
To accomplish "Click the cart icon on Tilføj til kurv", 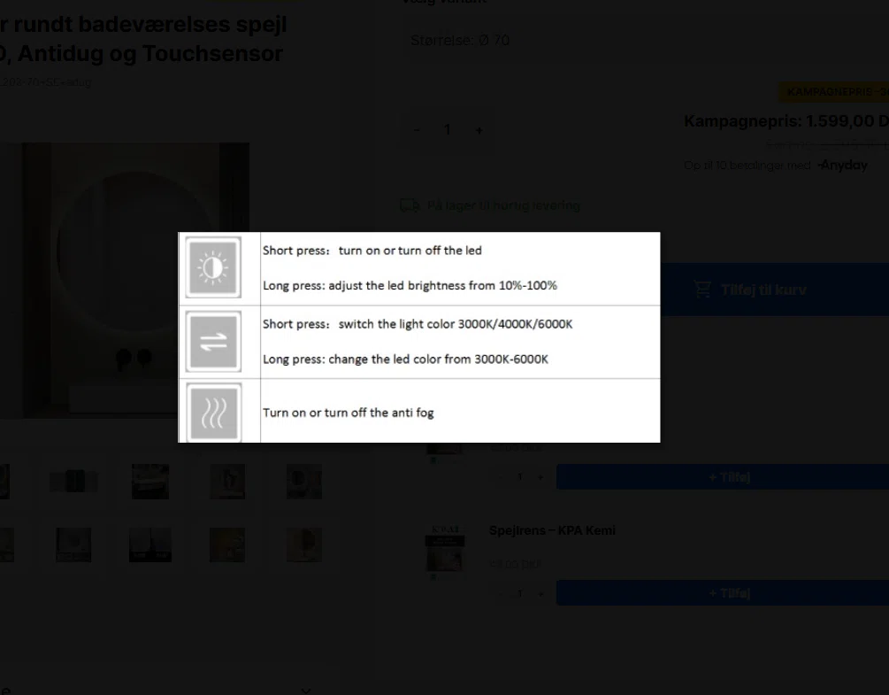I will click(x=702, y=290).
